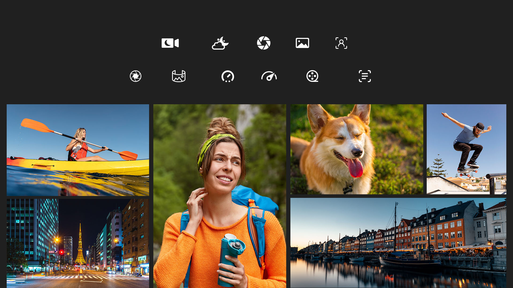513x288 pixels.
Task: Click the illuminated Tokyo Tower in night photo
Action: [80, 247]
